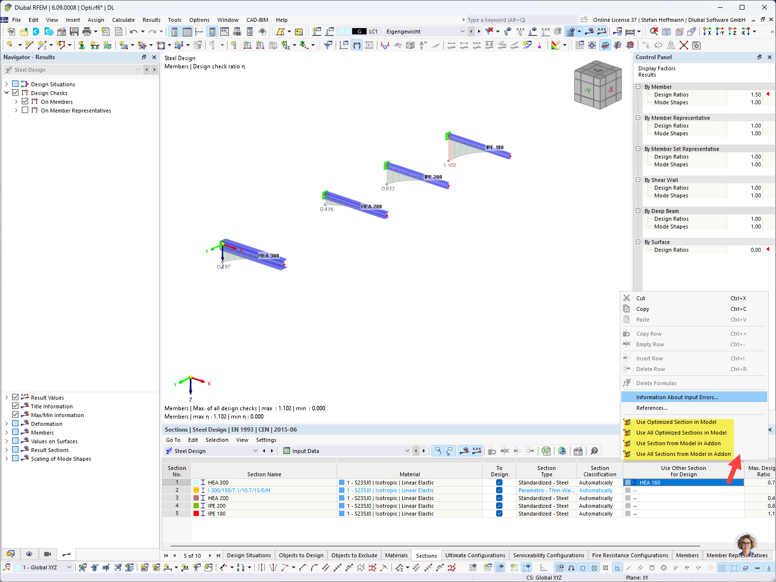This screenshot has height=582, width=776.
Task: Switch to the Materials tab
Action: coord(396,555)
